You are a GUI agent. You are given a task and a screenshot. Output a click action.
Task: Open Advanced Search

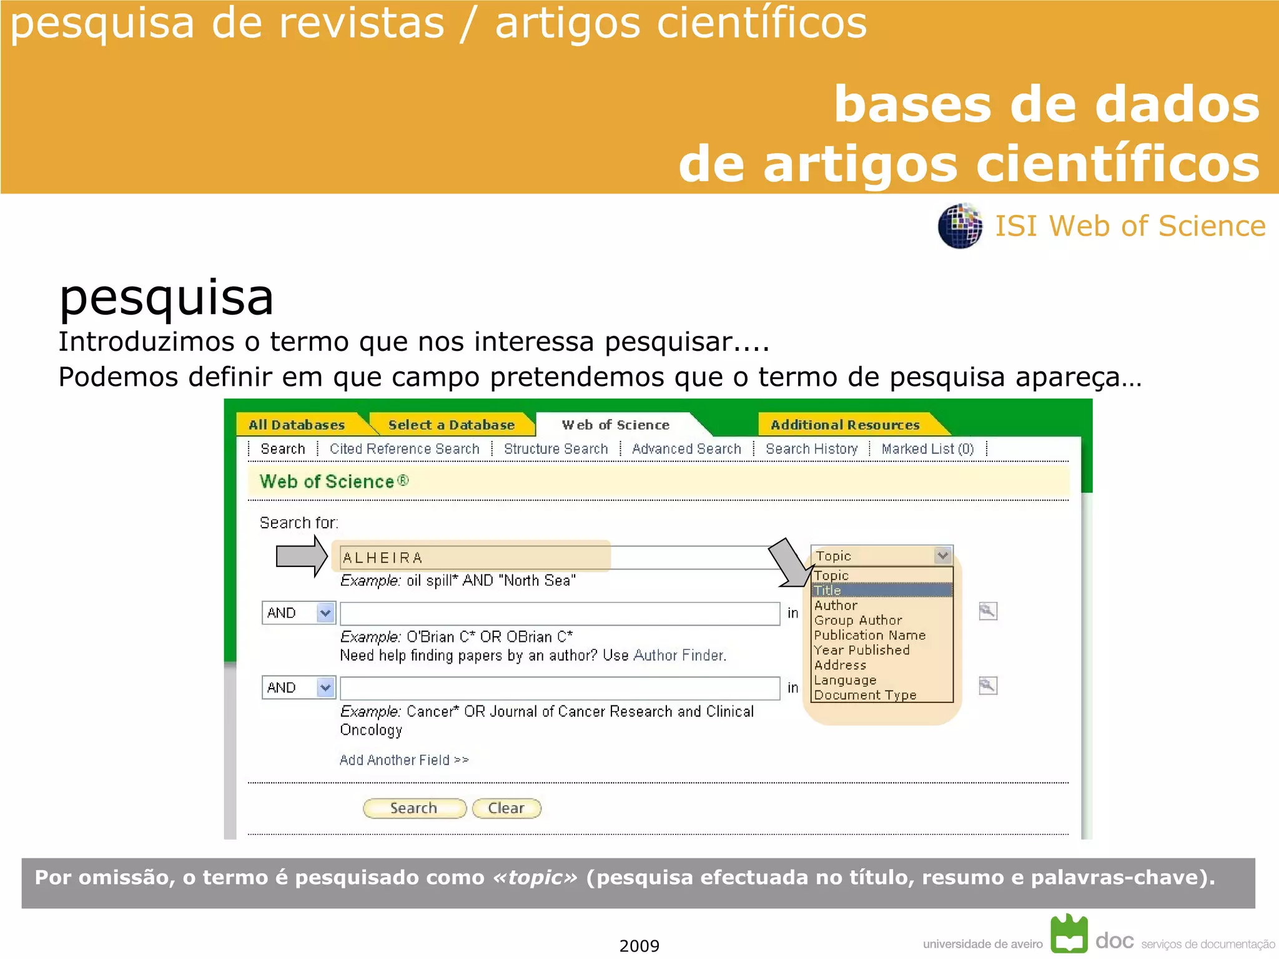686,449
